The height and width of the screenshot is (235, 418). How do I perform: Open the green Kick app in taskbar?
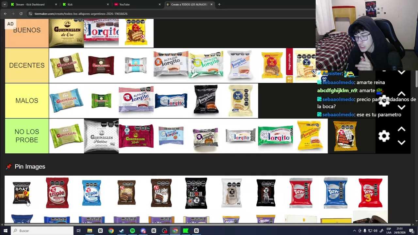coord(185,231)
